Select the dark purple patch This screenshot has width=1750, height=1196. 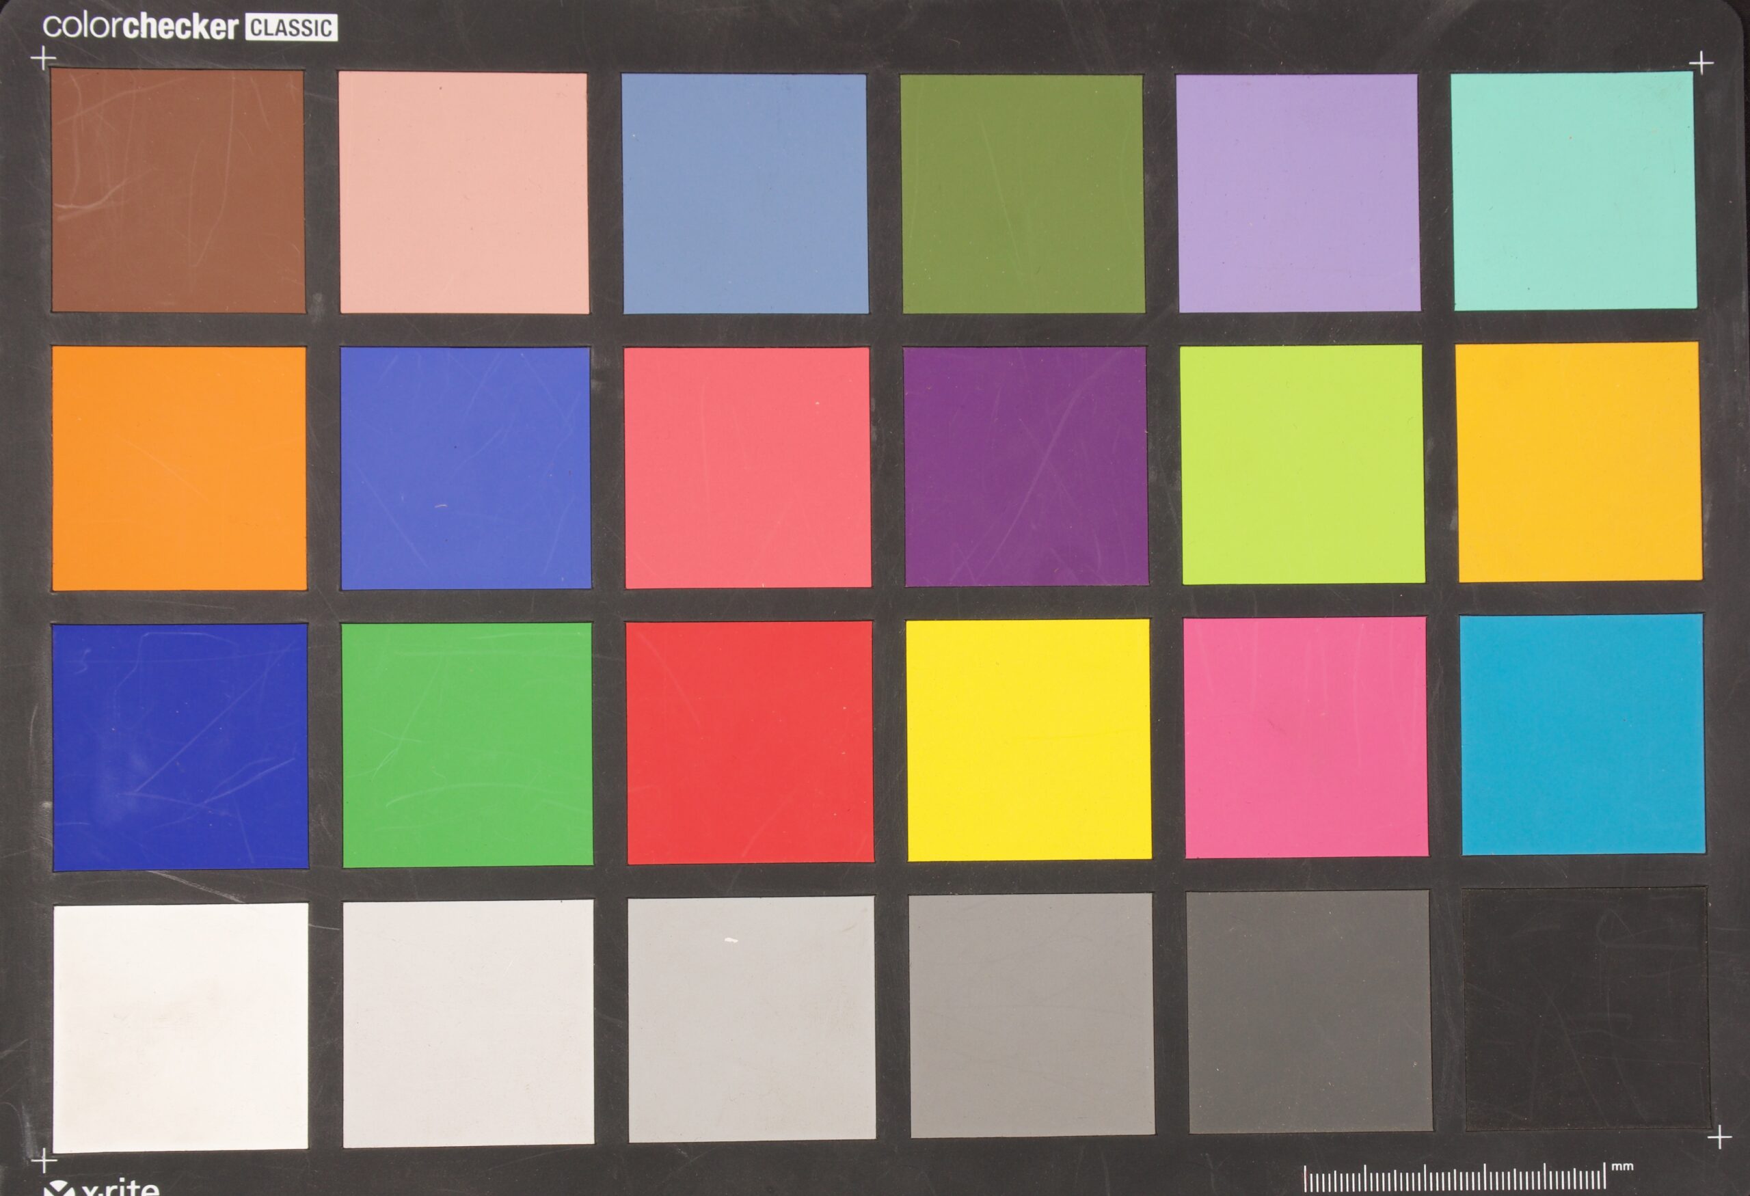(x=1025, y=467)
